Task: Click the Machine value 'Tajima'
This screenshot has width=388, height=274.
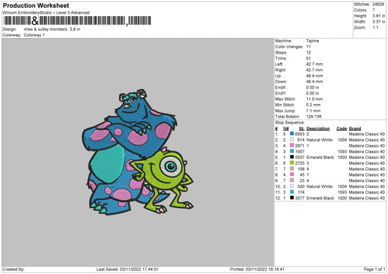Action: click(312, 41)
